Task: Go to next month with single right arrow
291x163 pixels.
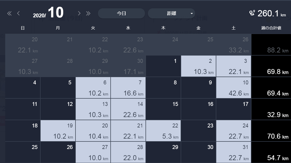Action: pos(79,13)
